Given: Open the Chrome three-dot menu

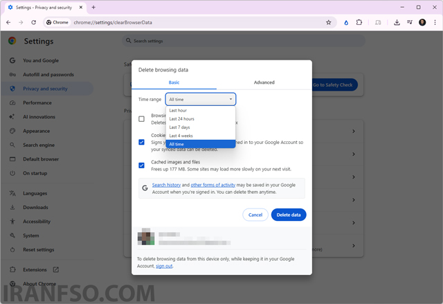Looking at the screenshot, I should (435, 22).
